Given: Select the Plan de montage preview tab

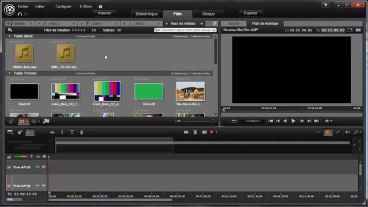Looking at the screenshot, I should tap(265, 24).
